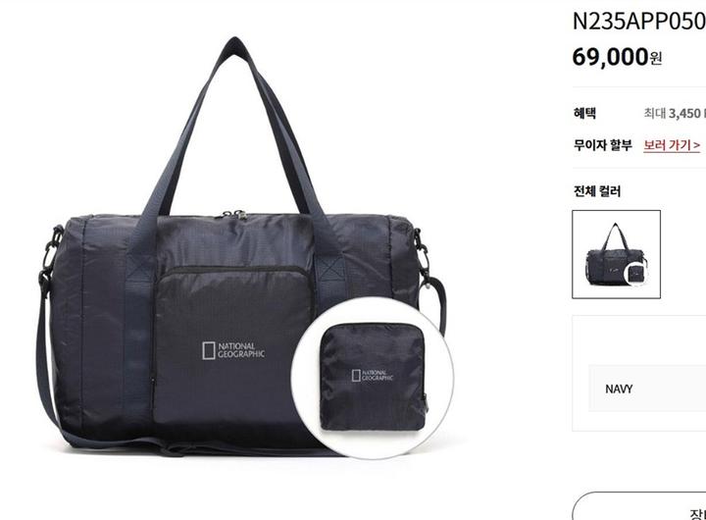Click the tiny folded pouch inside color thumbnail
This screenshot has height=520, width=706.
(635, 274)
